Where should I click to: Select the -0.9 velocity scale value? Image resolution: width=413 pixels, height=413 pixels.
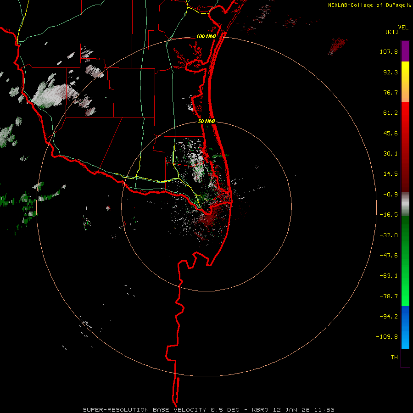click(391, 195)
